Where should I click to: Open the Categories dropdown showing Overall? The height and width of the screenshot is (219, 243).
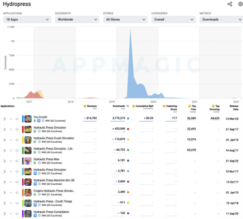[x=174, y=20]
